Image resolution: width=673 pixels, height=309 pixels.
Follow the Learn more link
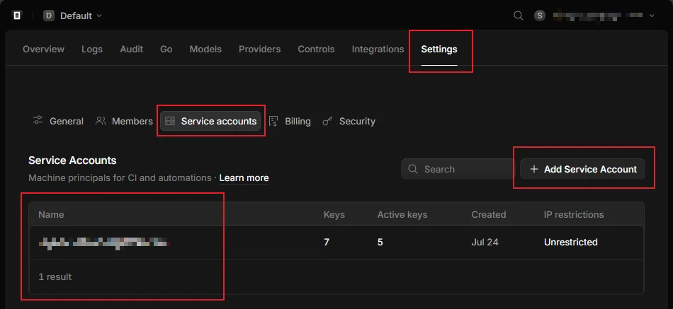(x=244, y=178)
